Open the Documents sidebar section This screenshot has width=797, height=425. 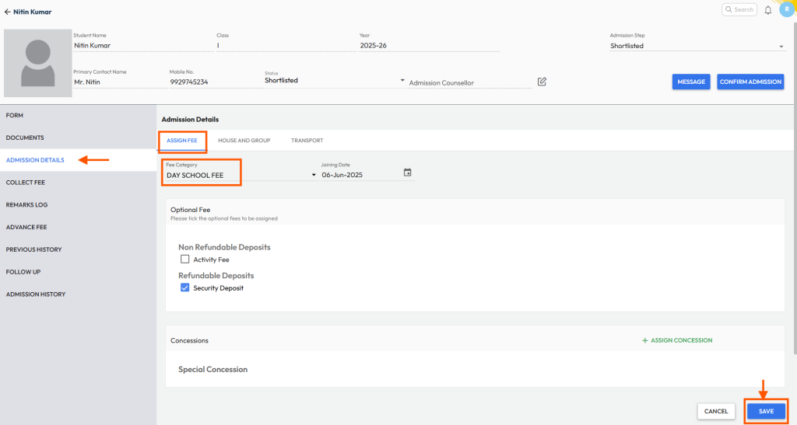[x=79, y=138]
